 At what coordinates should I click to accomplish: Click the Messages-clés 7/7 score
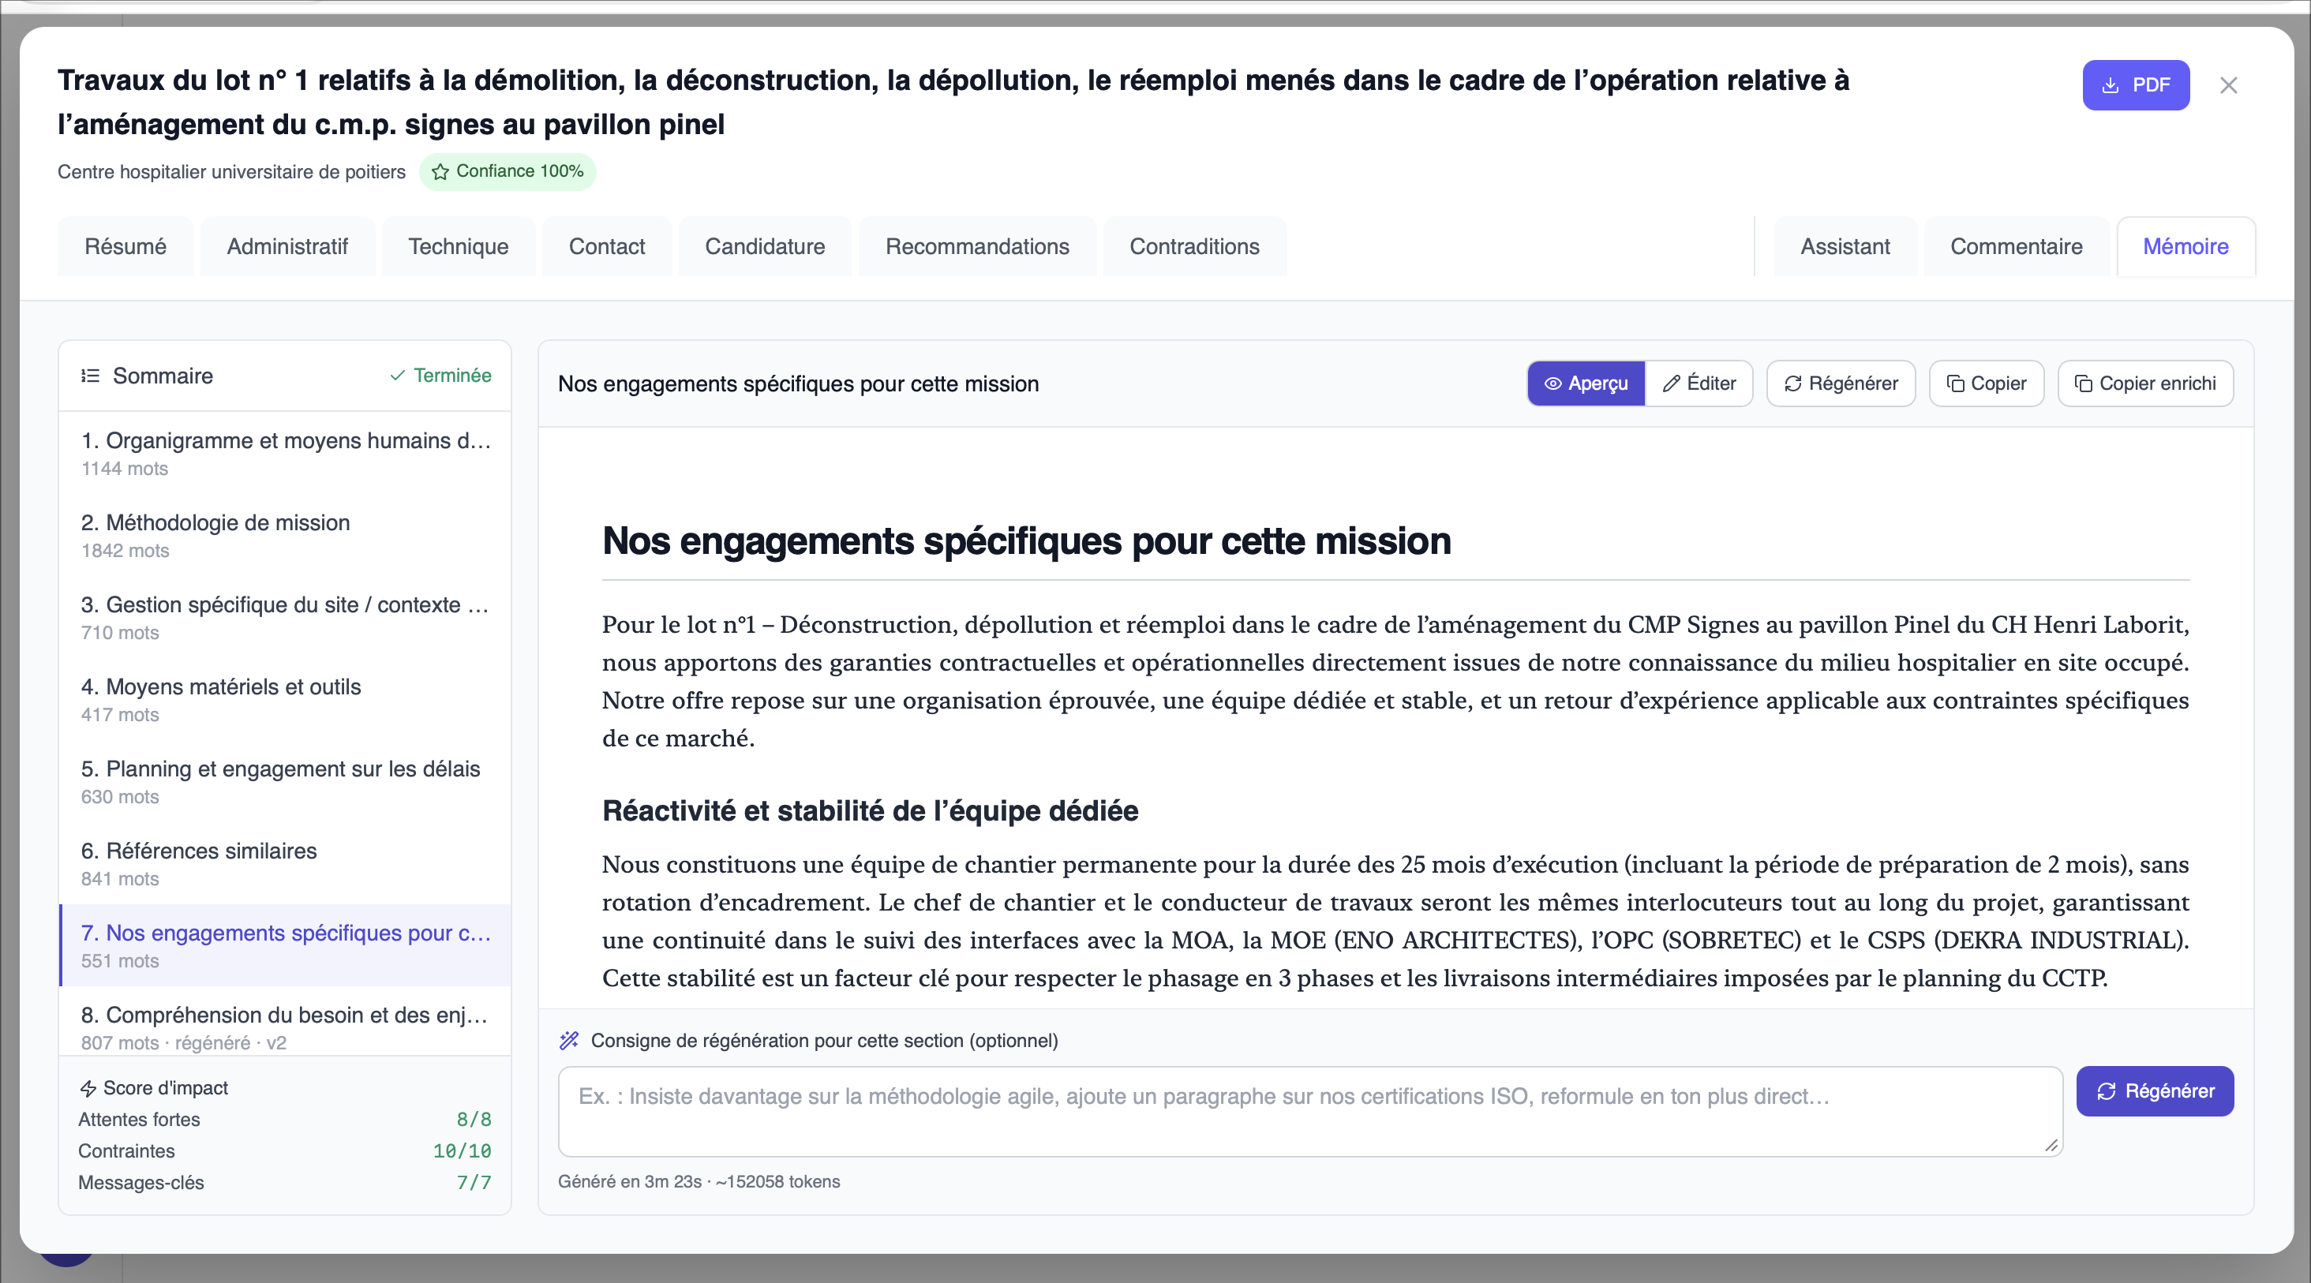[474, 1183]
